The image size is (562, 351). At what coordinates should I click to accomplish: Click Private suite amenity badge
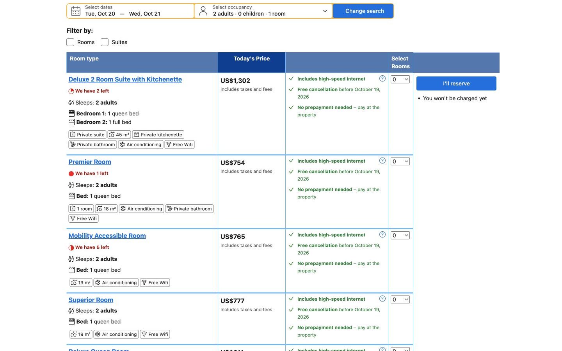(87, 135)
